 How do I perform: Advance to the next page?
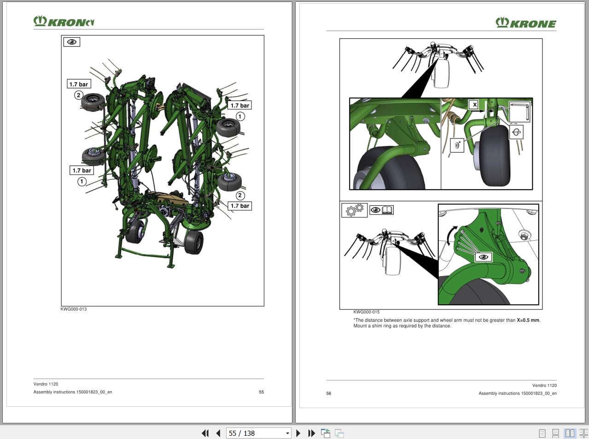click(298, 433)
